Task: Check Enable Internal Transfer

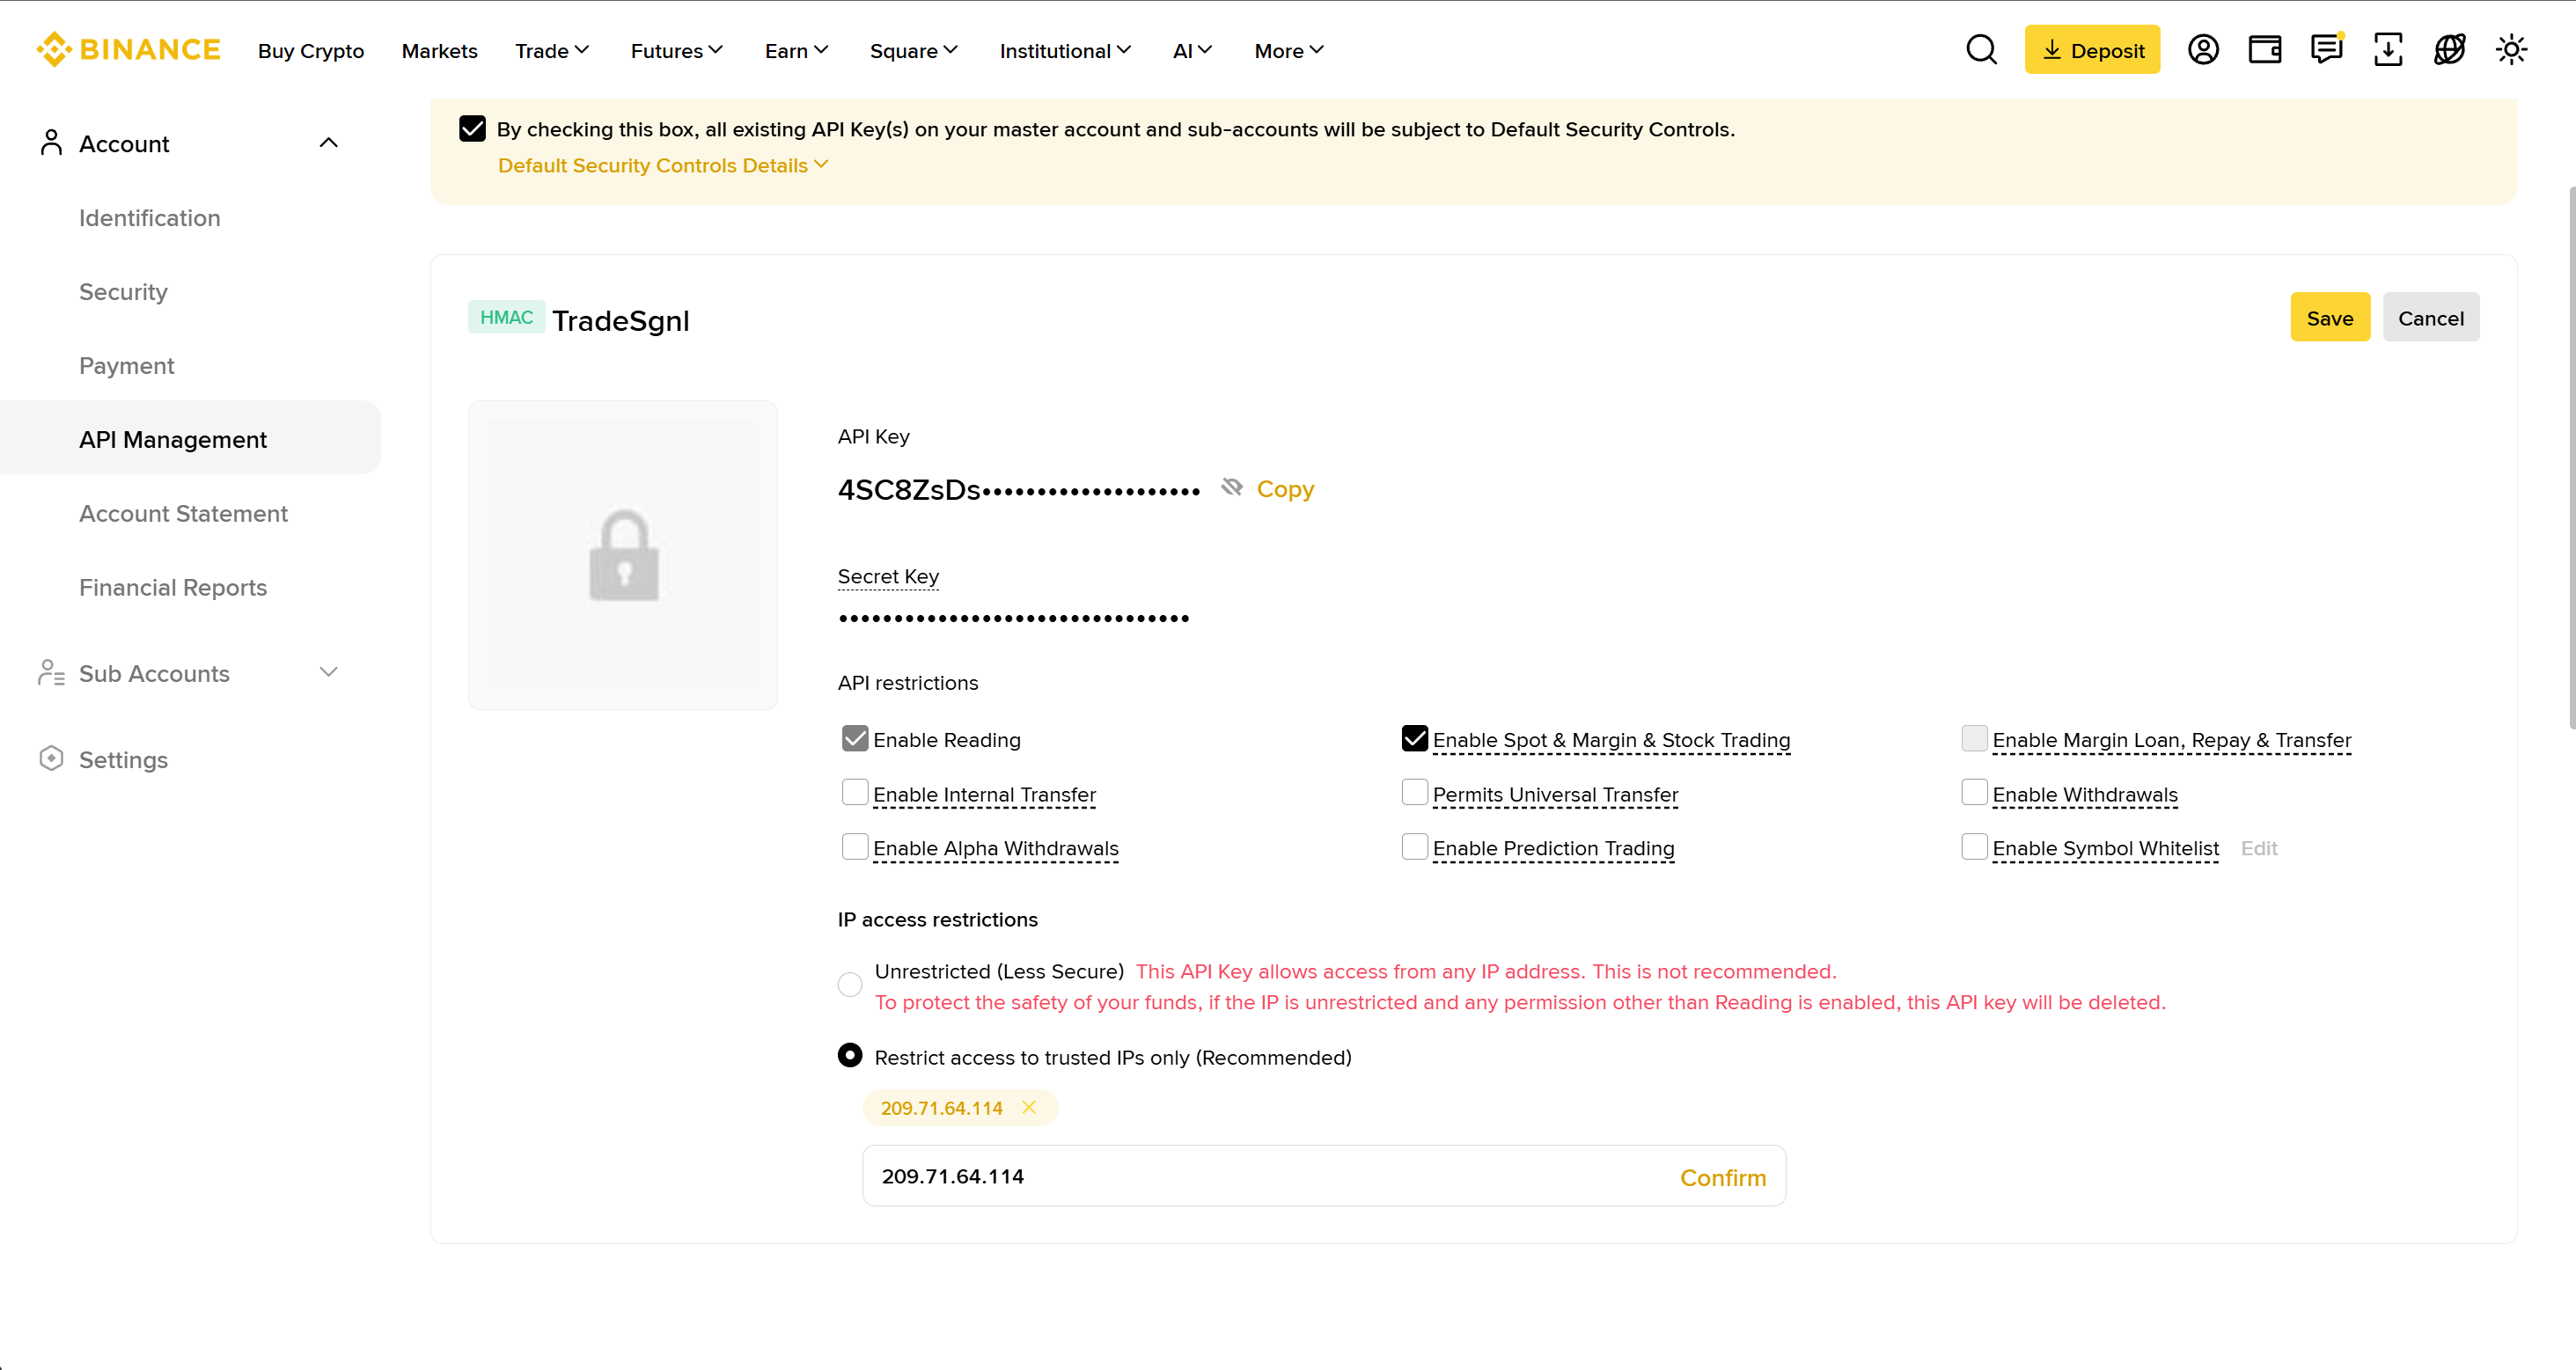Action: click(855, 792)
